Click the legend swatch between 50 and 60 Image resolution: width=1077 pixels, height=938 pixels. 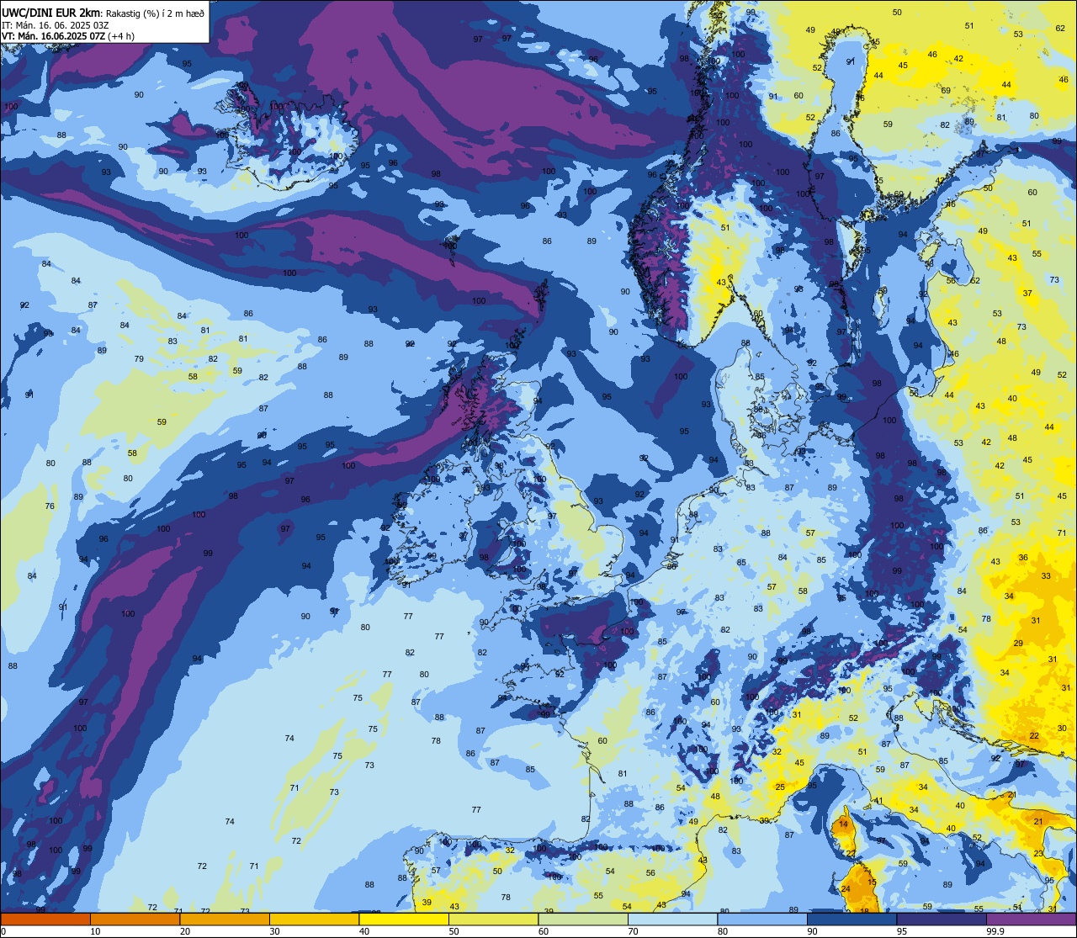pyautogui.click(x=493, y=919)
